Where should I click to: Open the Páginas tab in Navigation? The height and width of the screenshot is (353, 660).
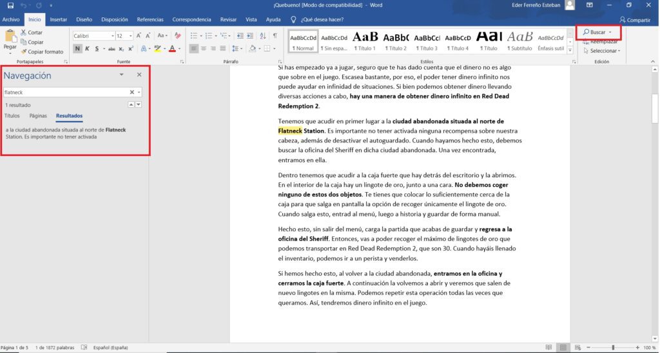pos(38,116)
